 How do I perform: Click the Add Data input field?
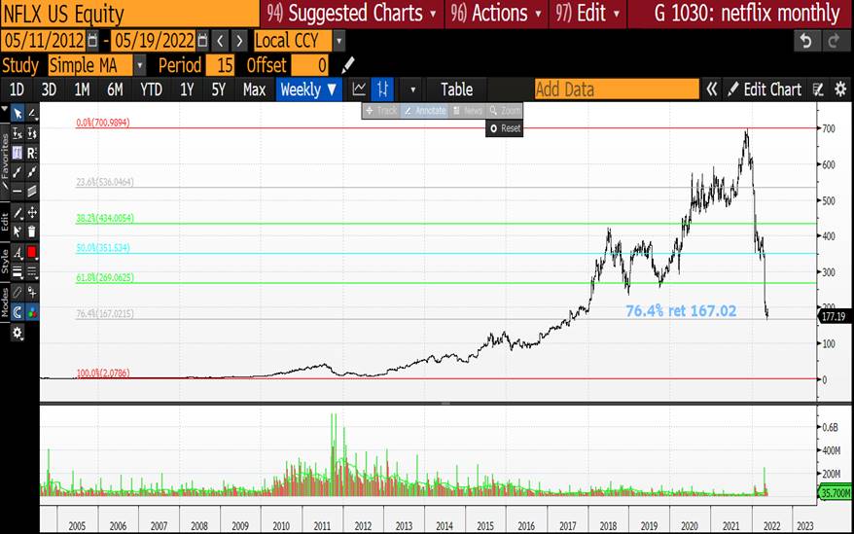tap(616, 89)
